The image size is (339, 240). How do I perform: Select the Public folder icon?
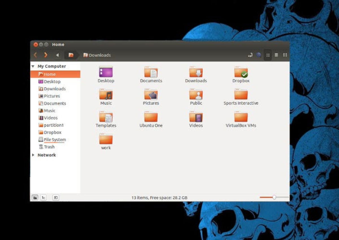tap(196, 94)
